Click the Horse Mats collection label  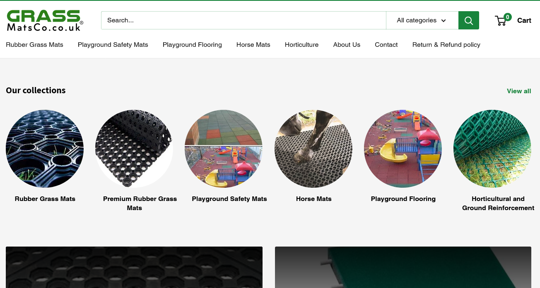(314, 199)
